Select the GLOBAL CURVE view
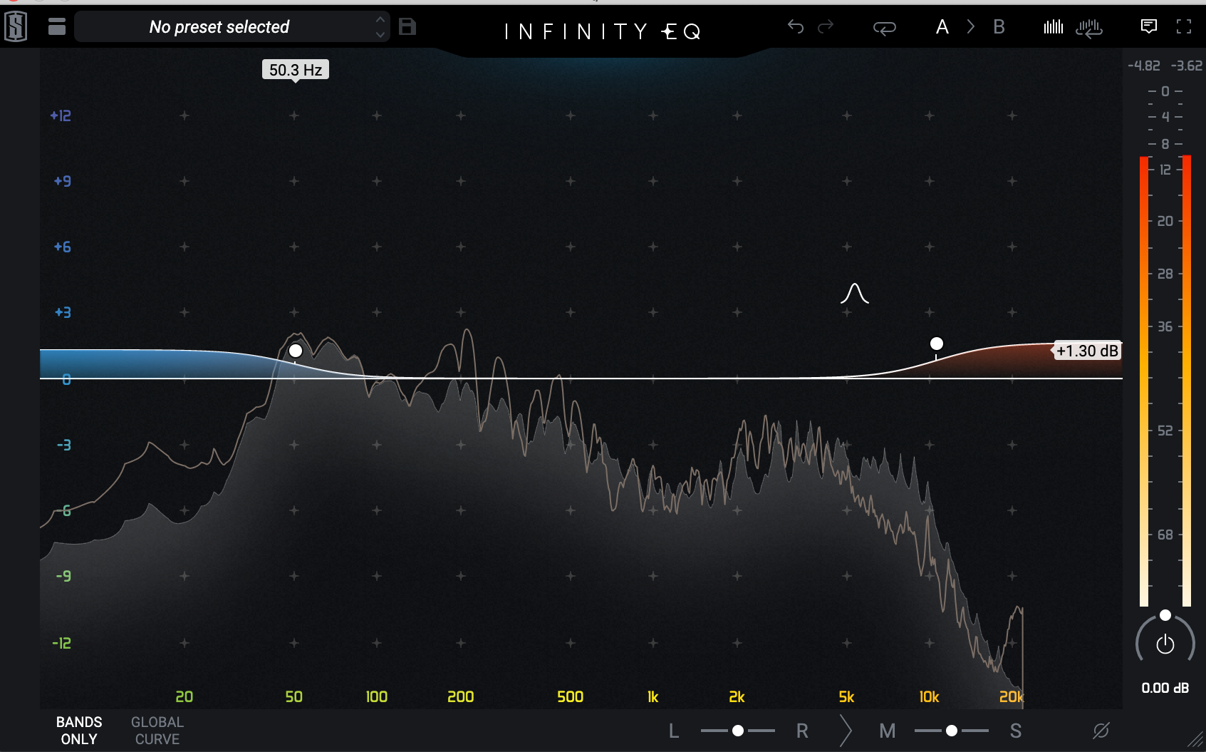Viewport: 1206px width, 752px height. (x=157, y=731)
